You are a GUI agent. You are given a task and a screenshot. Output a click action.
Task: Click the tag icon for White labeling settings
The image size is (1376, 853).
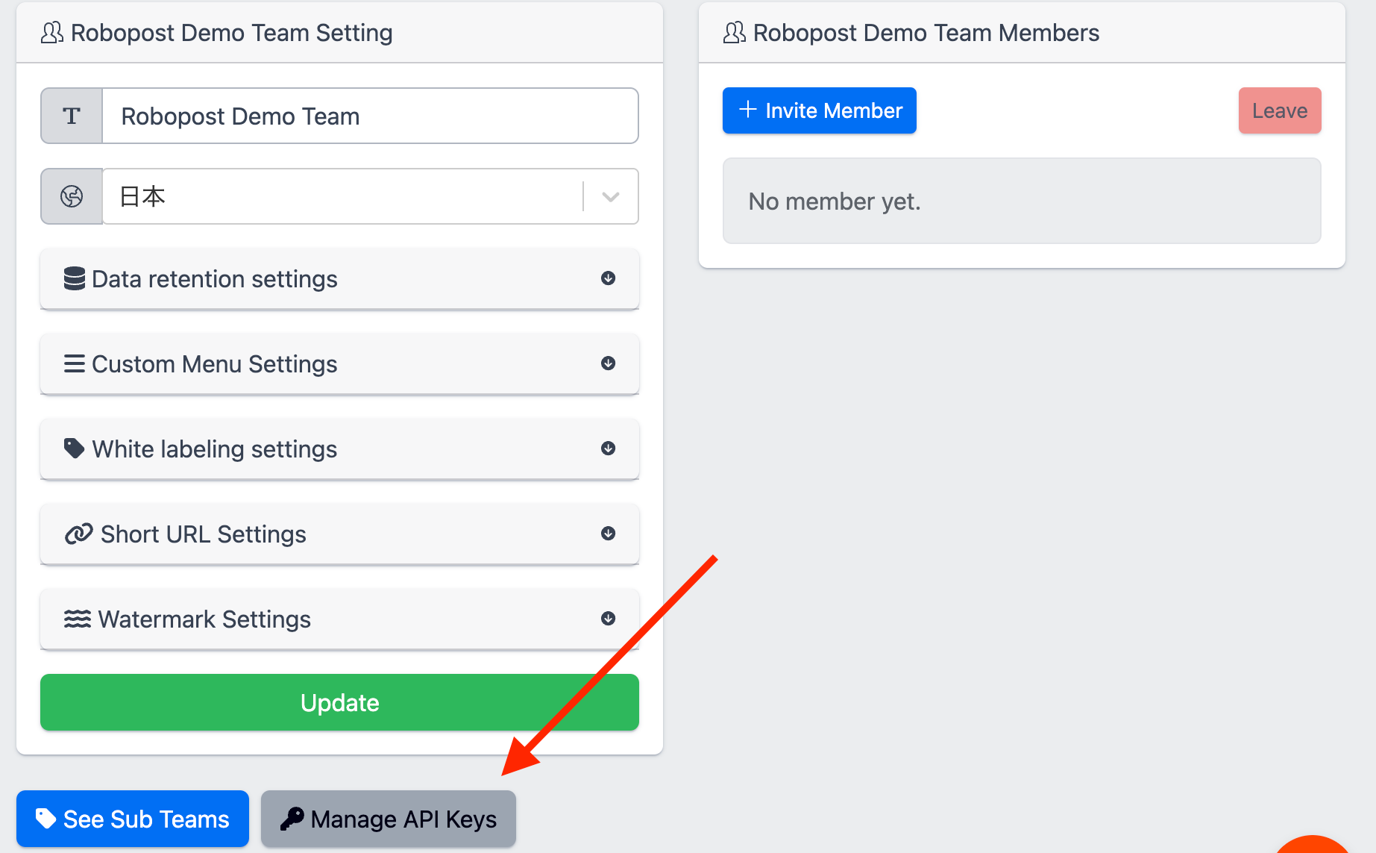pyautogui.click(x=74, y=449)
